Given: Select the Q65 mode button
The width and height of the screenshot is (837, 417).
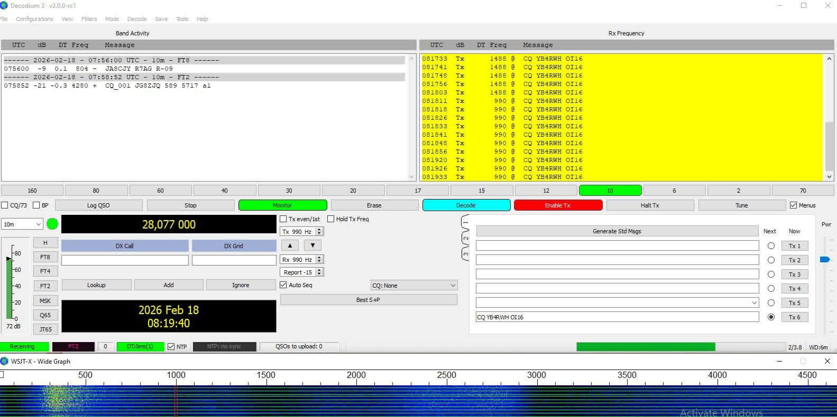Looking at the screenshot, I should [45, 315].
